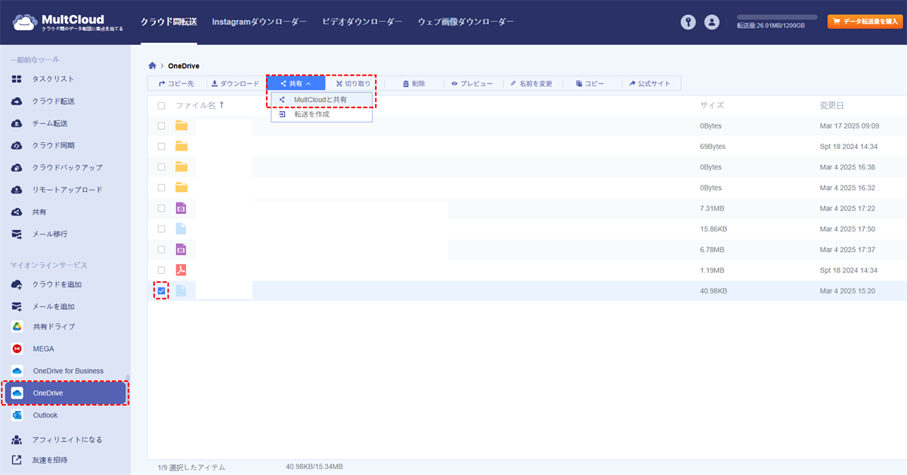
Task: Open the purple video file icon in 7.31MB row
Action: [181, 208]
